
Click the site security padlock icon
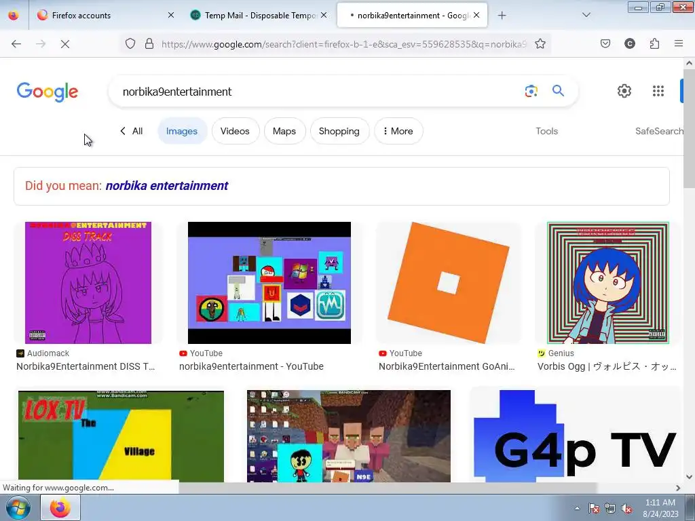pos(149,43)
